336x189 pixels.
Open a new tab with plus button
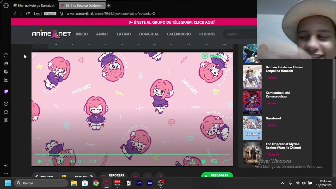click(108, 6)
